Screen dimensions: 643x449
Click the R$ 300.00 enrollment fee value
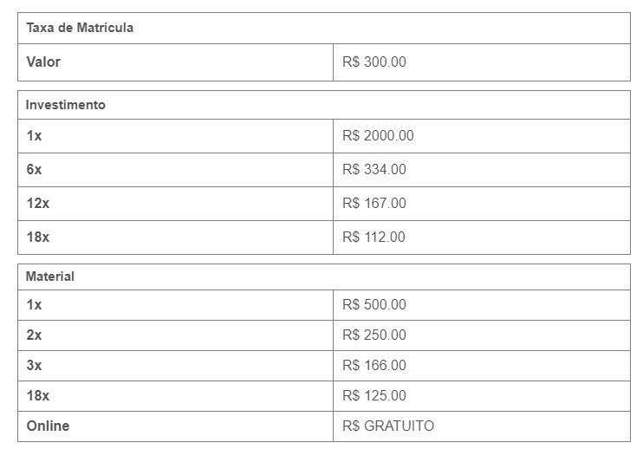click(374, 62)
